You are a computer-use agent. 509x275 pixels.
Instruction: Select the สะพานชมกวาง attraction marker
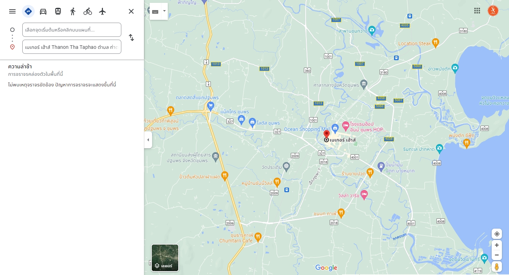(372, 30)
